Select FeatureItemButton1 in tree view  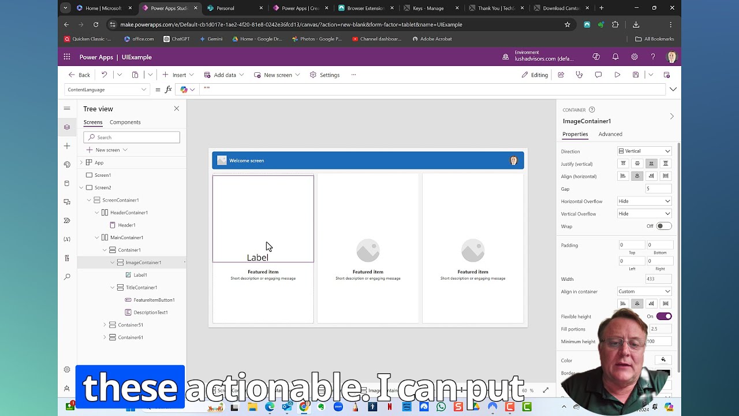[x=154, y=300]
